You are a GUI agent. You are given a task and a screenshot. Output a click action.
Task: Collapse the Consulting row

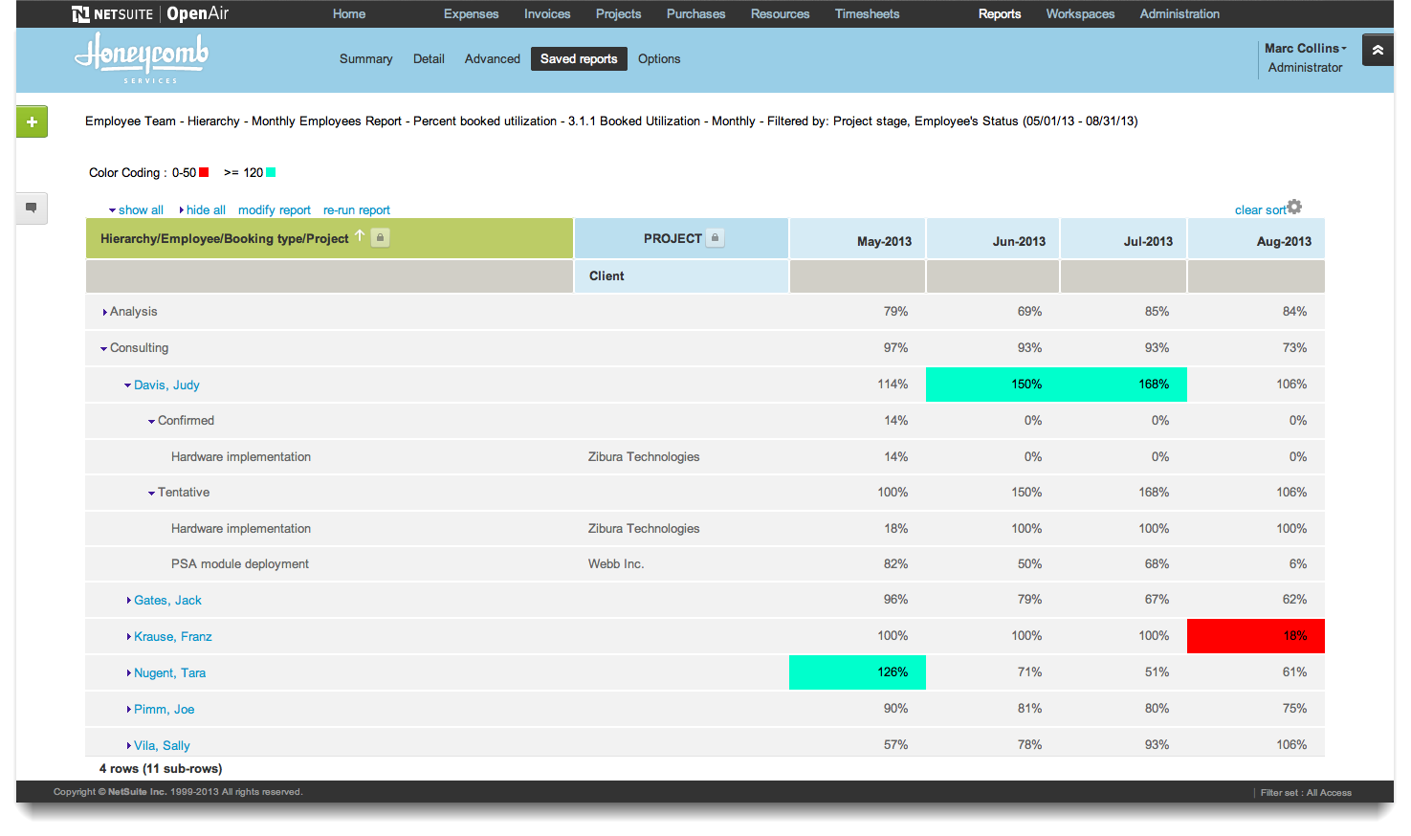[104, 348]
